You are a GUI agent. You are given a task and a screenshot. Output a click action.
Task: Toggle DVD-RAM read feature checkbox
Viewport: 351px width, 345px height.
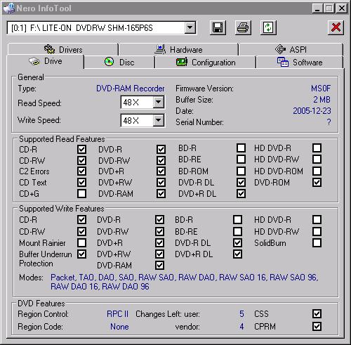pyautogui.click(x=161, y=193)
